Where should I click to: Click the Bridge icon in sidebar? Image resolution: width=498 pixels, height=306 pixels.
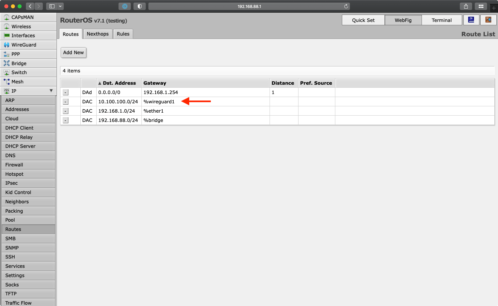tap(7, 63)
